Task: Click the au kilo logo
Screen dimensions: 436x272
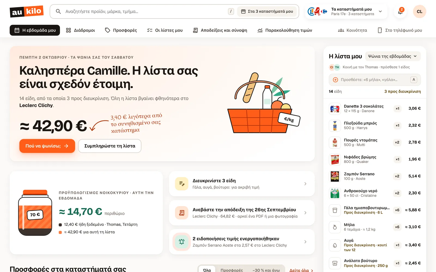Action: click(x=27, y=11)
